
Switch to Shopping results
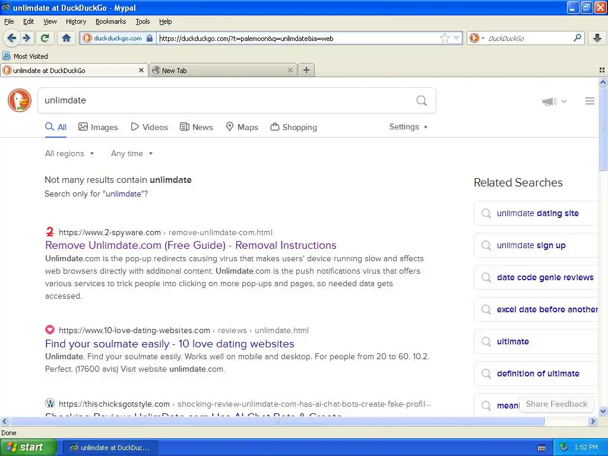(293, 127)
